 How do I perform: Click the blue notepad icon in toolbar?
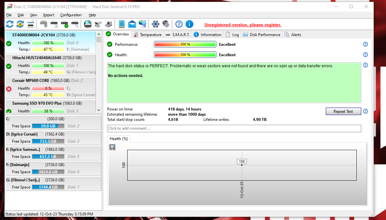[122, 24]
